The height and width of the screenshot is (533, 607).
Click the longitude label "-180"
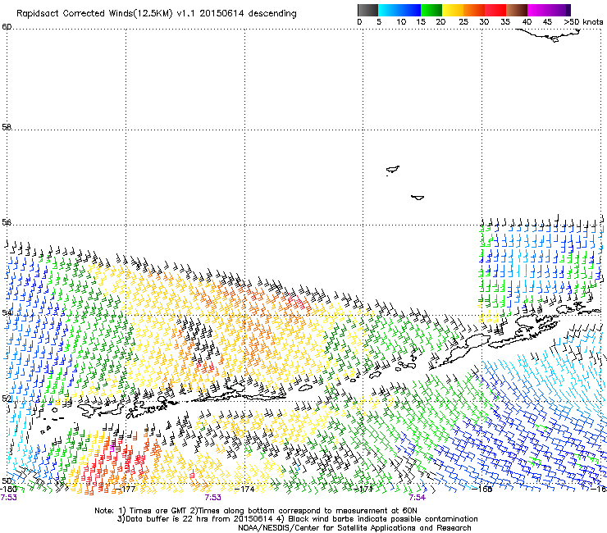8,489
